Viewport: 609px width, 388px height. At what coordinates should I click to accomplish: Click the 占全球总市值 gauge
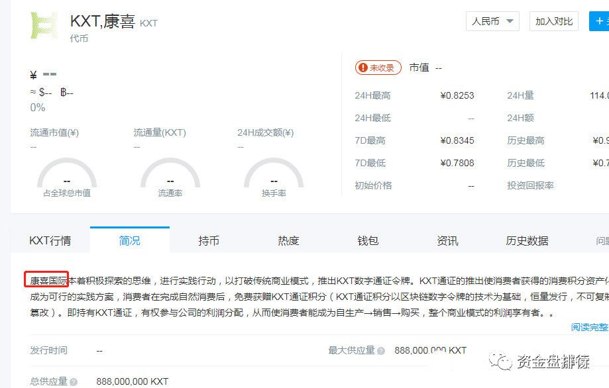click(67, 177)
